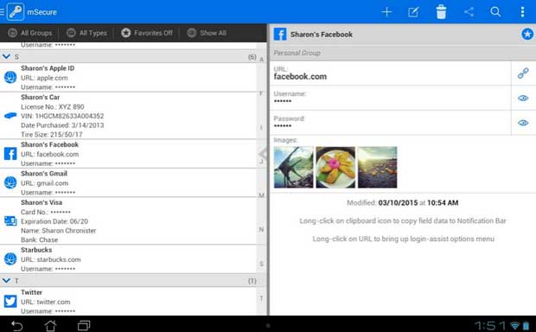The width and height of the screenshot is (536, 332).
Task: Click the URL: twitter.com text
Action: pos(46,302)
